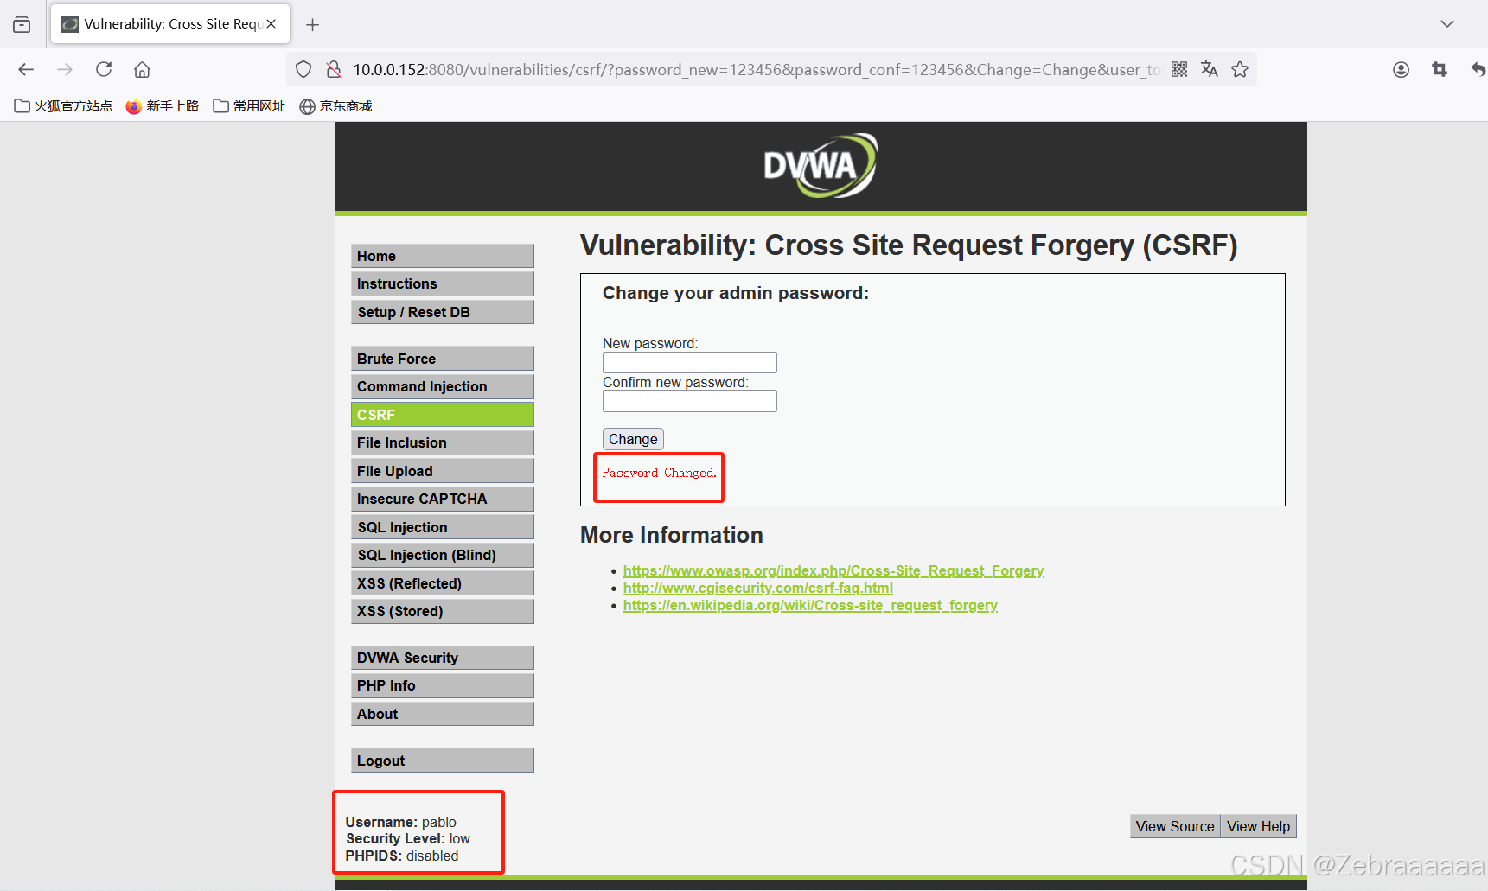The image size is (1488, 891).
Task: Select the Vulnerability CSRF browser tab
Action: [x=170, y=24]
